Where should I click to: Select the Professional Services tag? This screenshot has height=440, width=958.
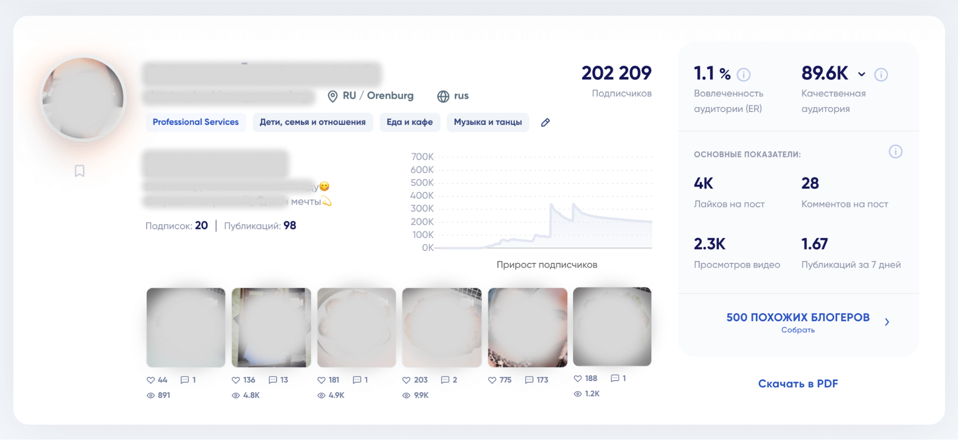(x=196, y=122)
